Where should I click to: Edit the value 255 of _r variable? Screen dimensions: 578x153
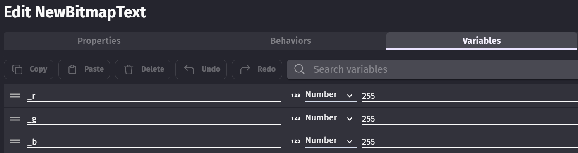coord(470,96)
